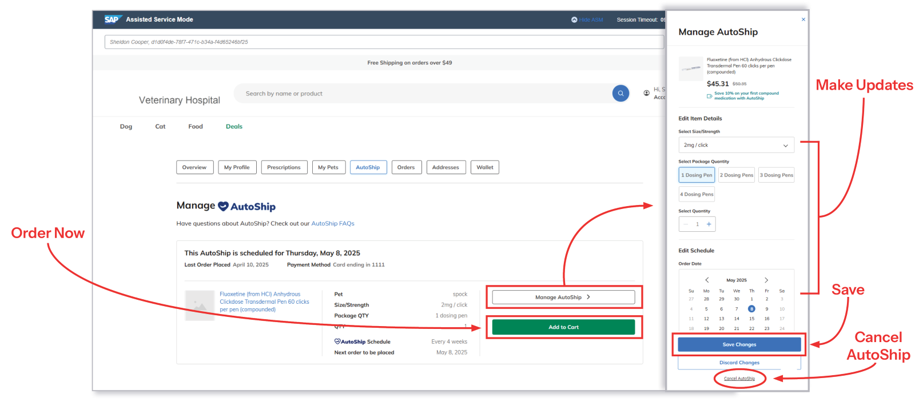Open the Select Size/Strength dropdown
The image size is (915, 402).
(737, 145)
